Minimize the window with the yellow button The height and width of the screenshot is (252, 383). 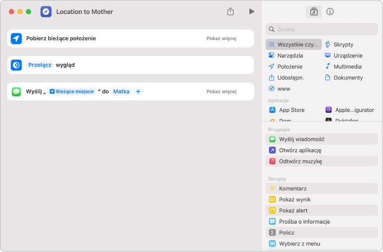click(20, 12)
